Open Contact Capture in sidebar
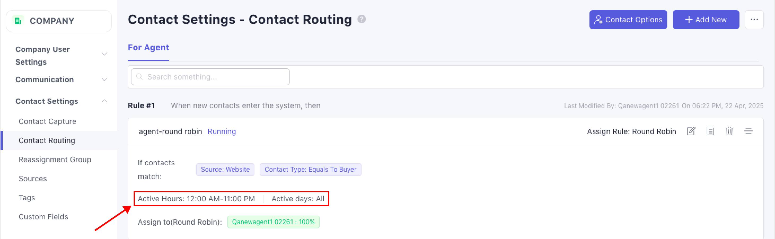The height and width of the screenshot is (239, 775). (x=47, y=121)
